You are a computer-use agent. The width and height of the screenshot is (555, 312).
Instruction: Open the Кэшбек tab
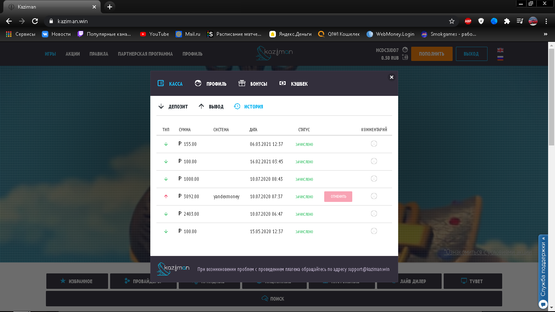(293, 84)
